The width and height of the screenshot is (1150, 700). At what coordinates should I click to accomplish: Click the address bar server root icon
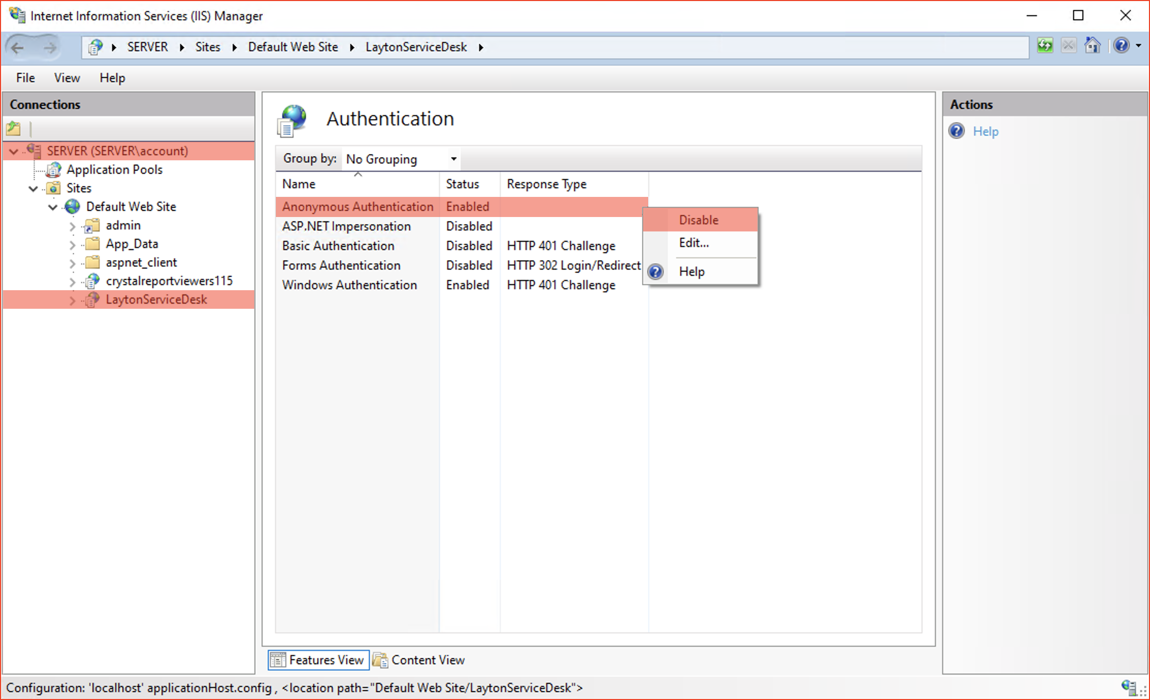(95, 47)
